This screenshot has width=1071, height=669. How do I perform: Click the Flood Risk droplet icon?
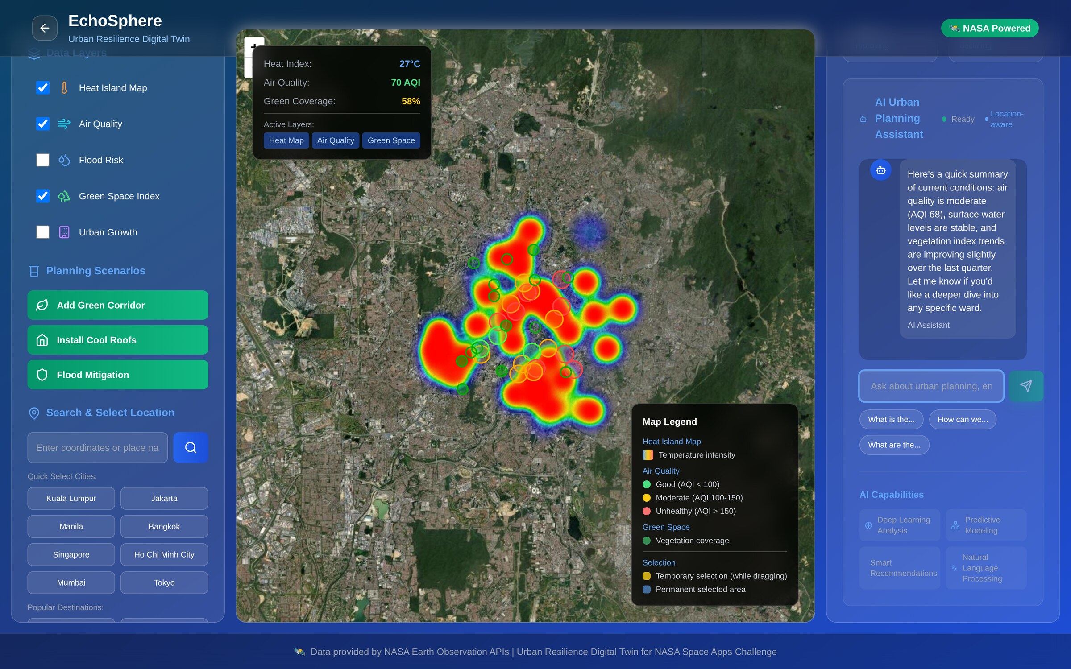(64, 160)
